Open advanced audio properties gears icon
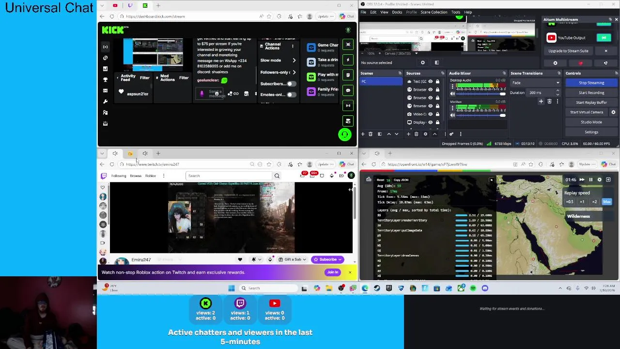Viewport: 620px width, 349px height. click(451, 134)
